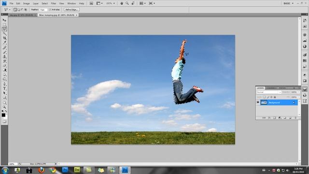Viewport: 309px width, 174px height.
Task: Open the blend mode Normal dropdown
Action: click(269, 92)
